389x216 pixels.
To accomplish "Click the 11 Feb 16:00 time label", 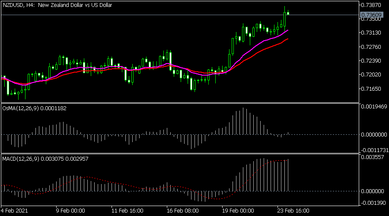I will tap(127, 211).
